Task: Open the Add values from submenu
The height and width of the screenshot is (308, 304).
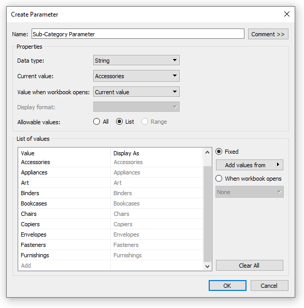Action: (250, 165)
